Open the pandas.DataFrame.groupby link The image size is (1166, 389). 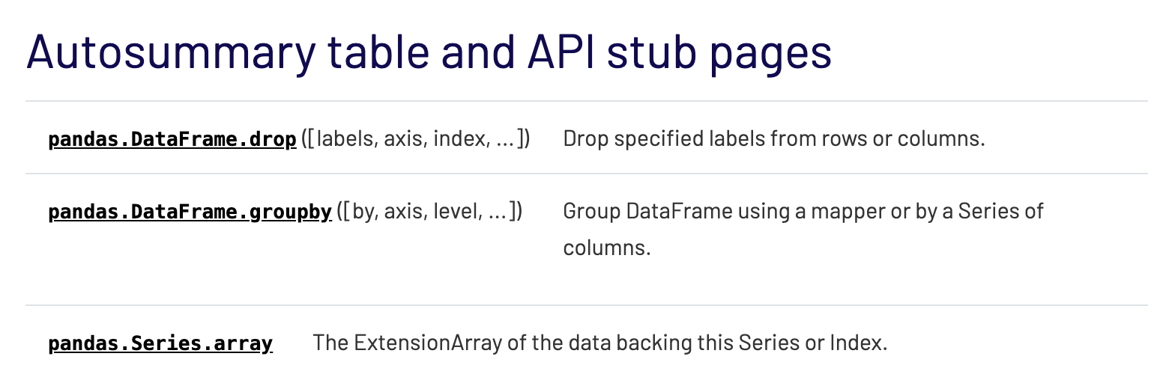click(x=190, y=212)
